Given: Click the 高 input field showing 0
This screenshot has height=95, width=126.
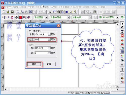Looking at the screenshot, I should pos(41,53).
